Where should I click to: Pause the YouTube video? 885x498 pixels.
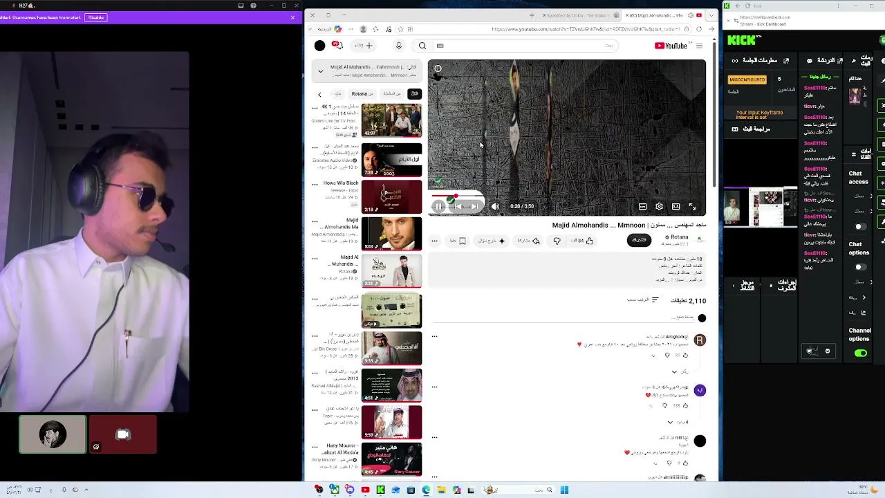[438, 206]
